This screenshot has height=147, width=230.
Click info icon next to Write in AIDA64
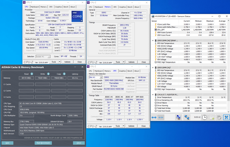click(x=48, y=74)
